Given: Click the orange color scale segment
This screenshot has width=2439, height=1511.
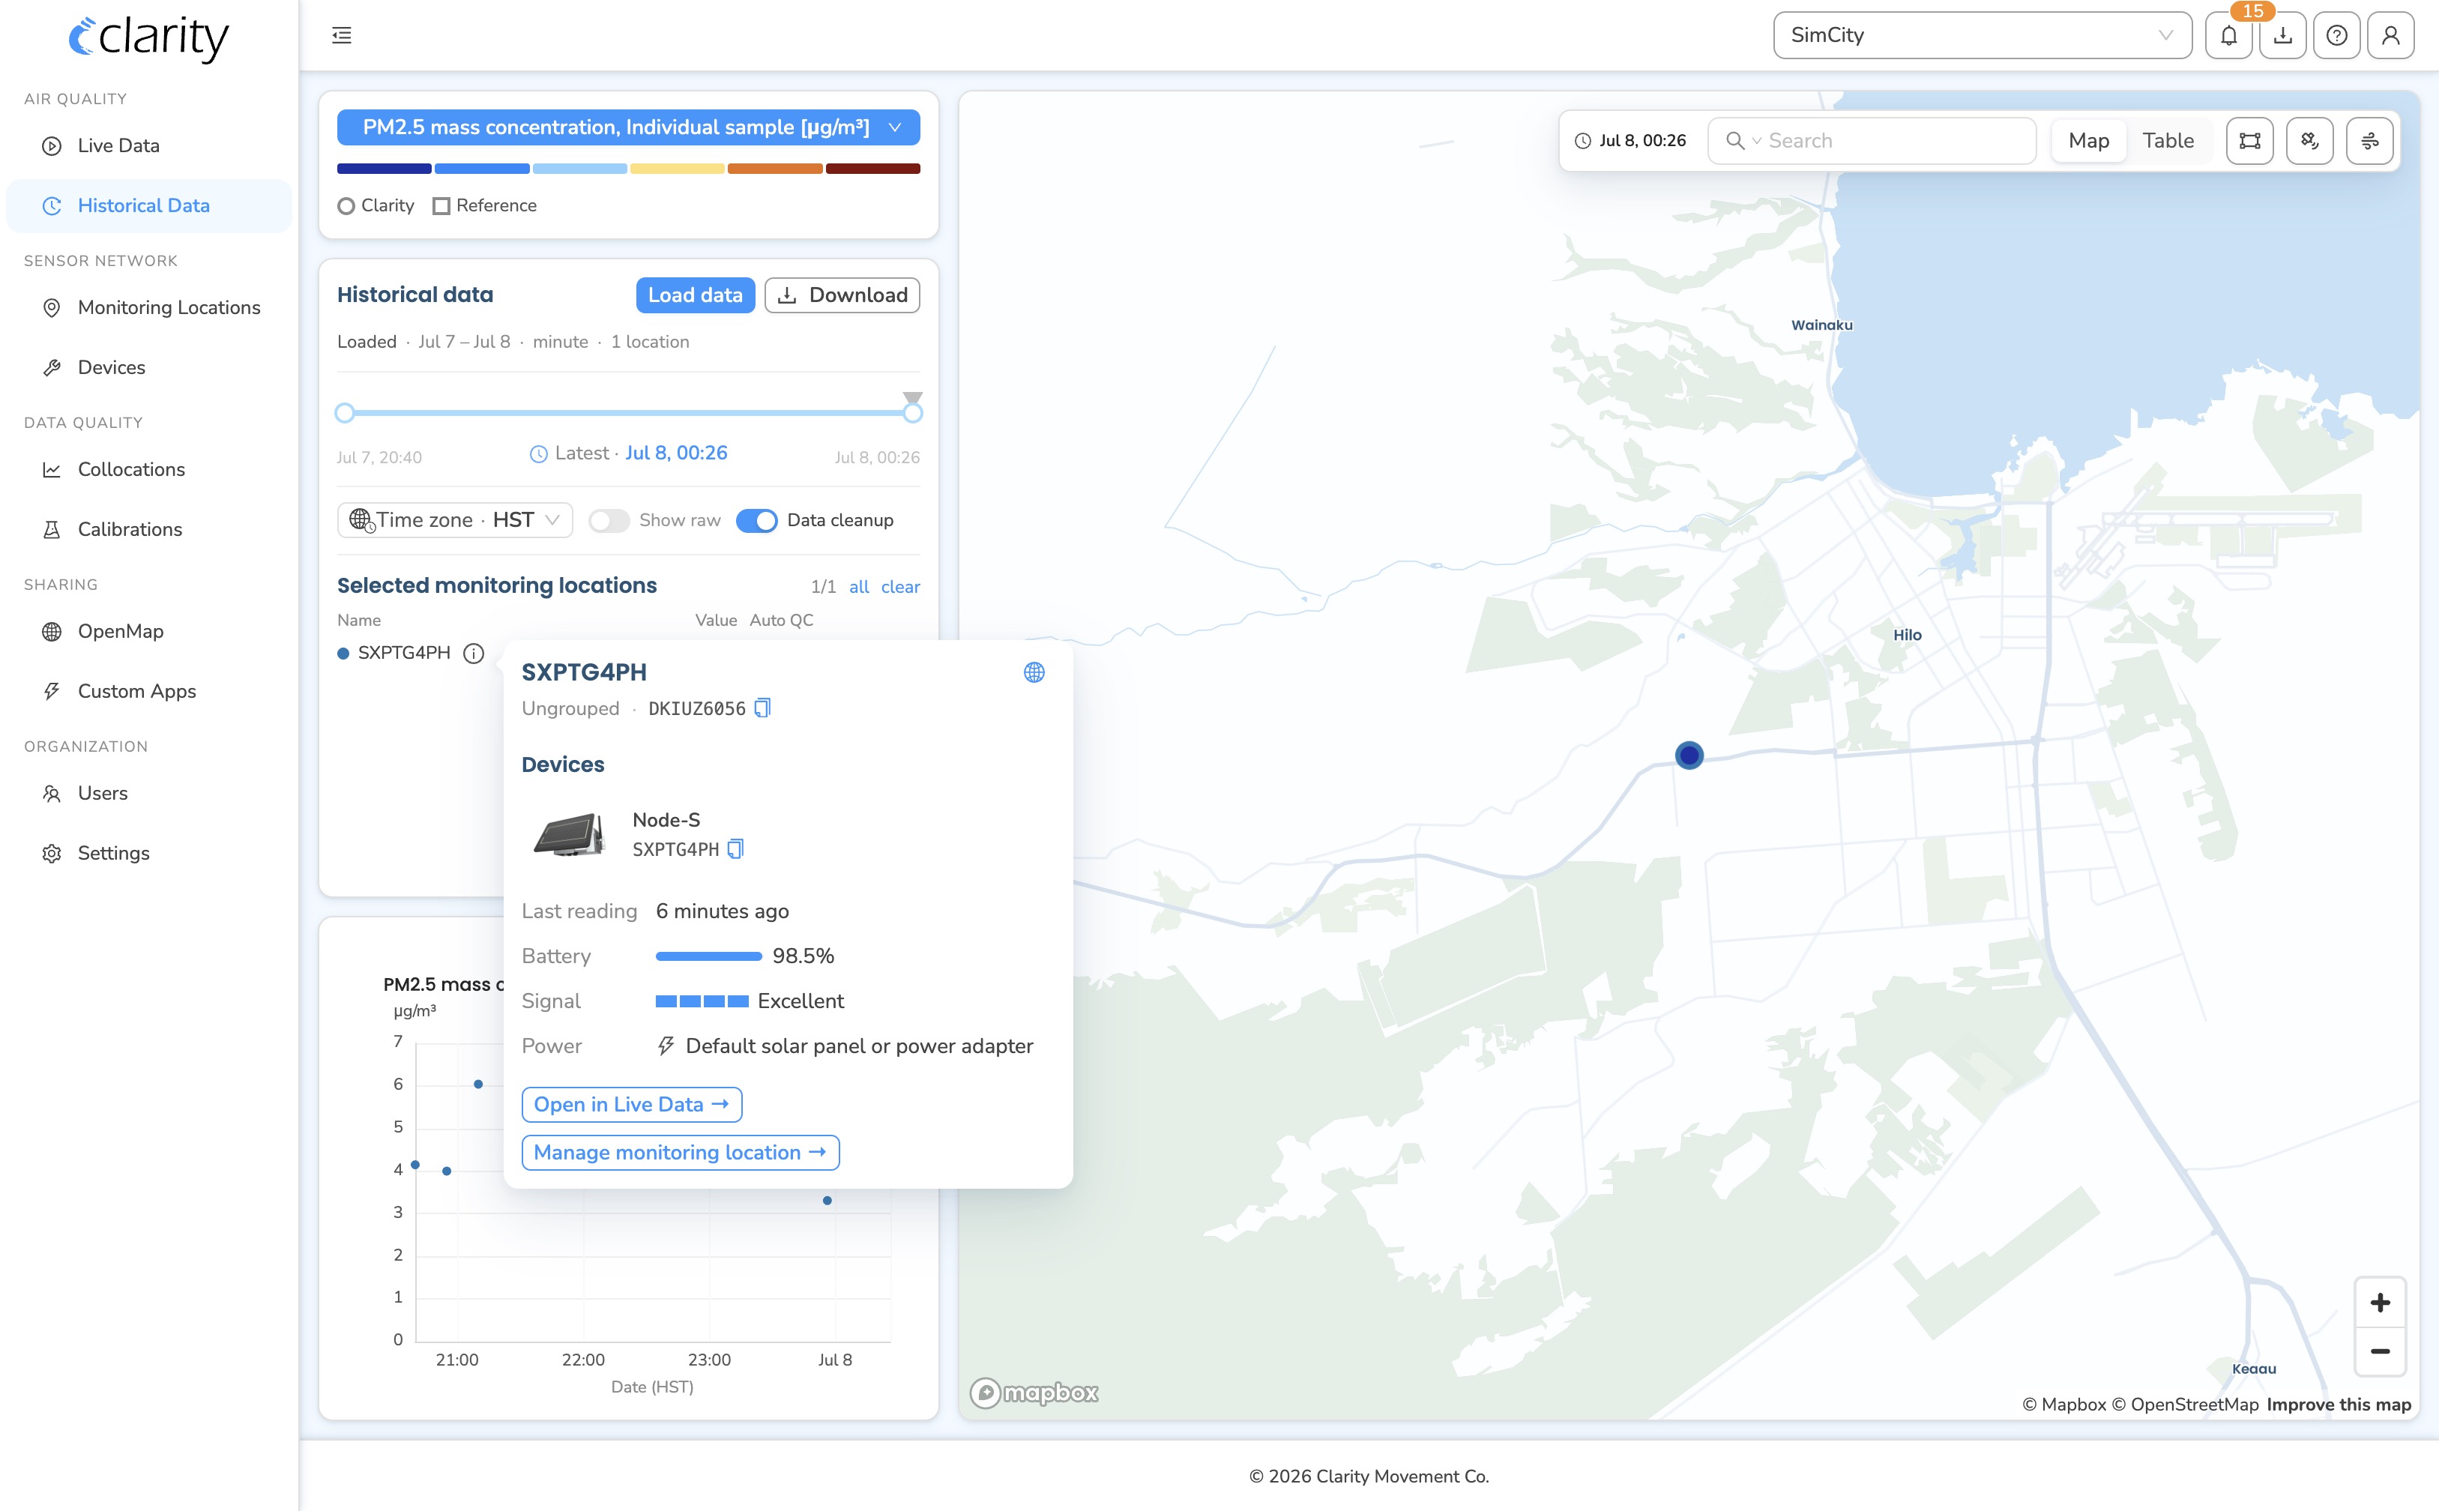Looking at the screenshot, I should tap(774, 169).
